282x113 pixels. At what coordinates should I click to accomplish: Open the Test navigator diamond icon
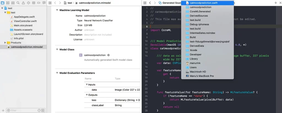(28, 3)
